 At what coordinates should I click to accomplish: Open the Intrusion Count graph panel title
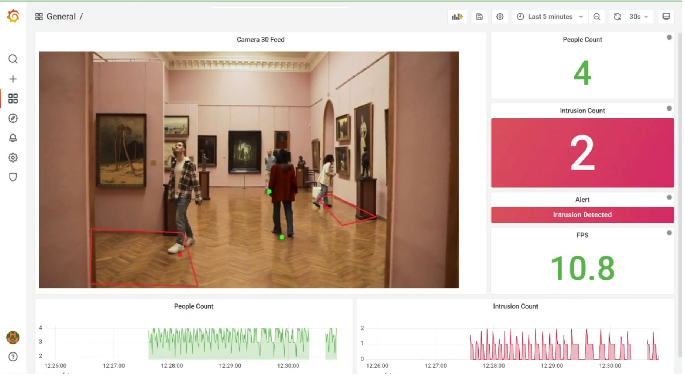coord(515,306)
